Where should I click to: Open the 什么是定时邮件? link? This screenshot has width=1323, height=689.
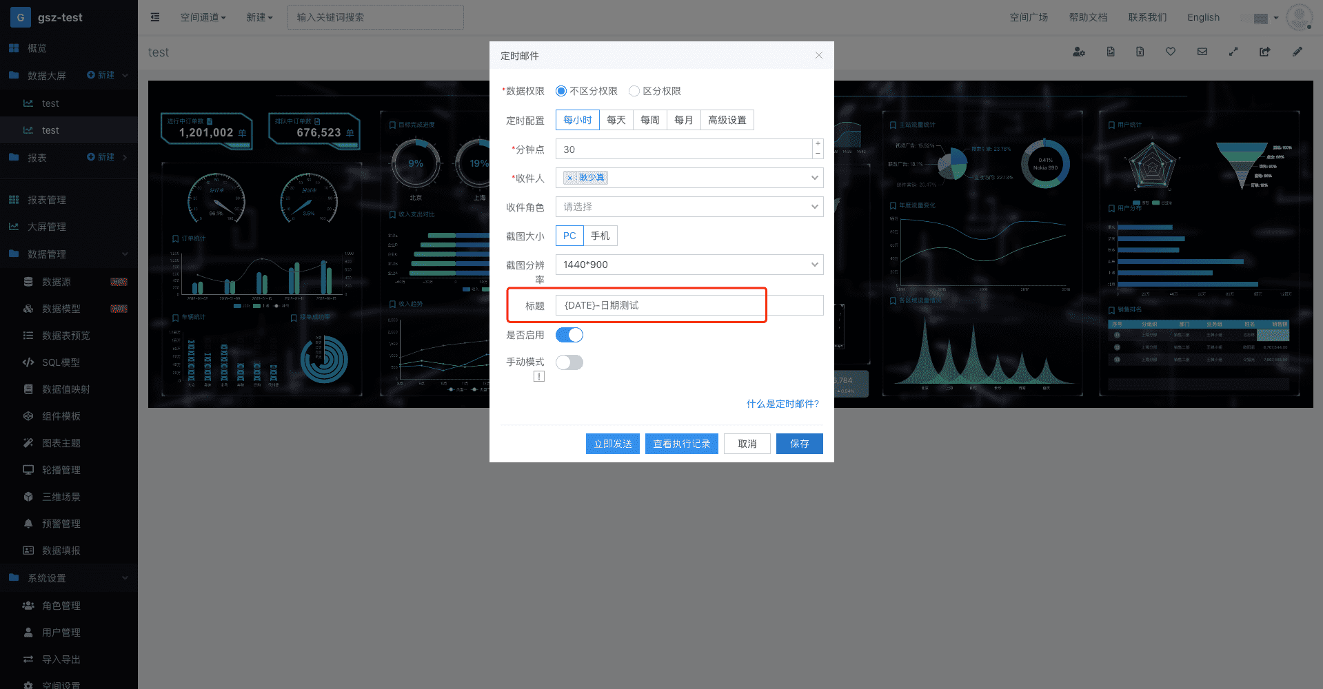[783, 404]
